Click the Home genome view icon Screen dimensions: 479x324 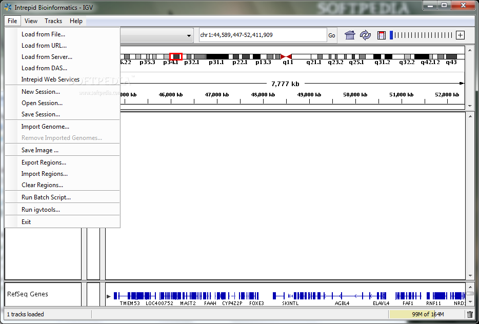350,35
